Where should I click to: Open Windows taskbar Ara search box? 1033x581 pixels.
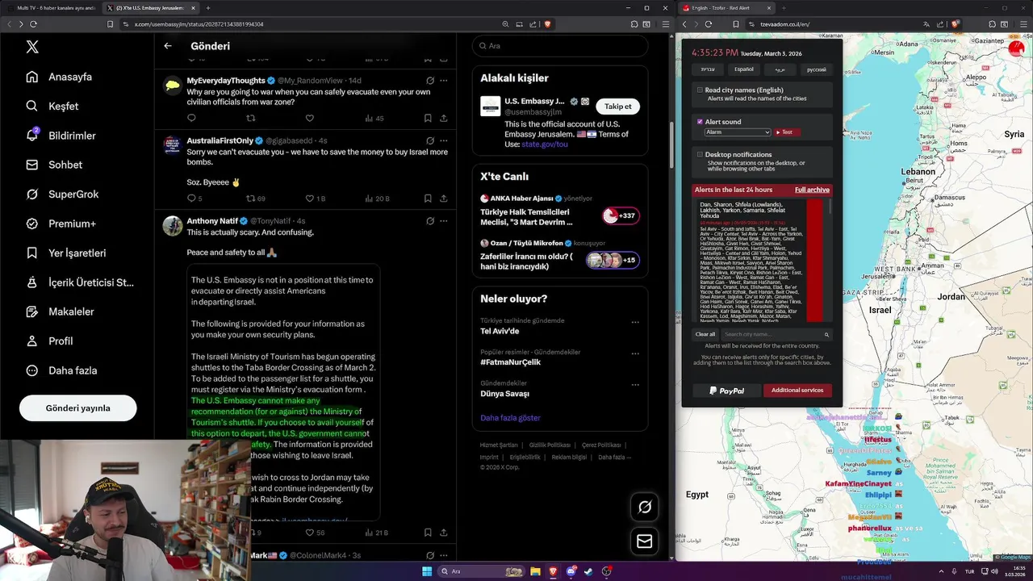(x=481, y=571)
